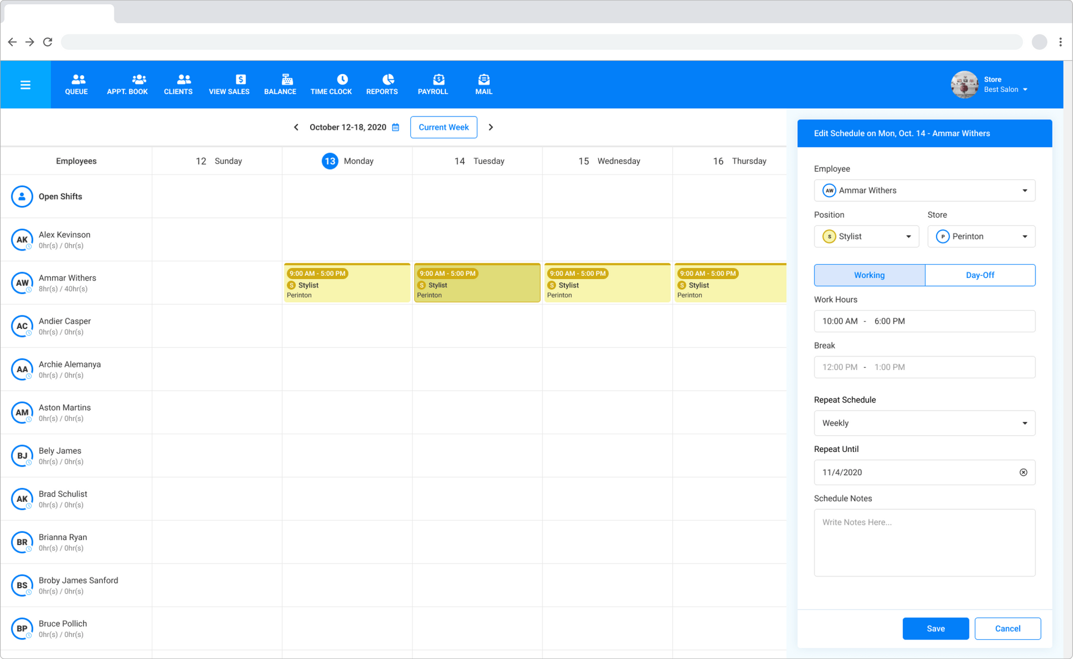Image resolution: width=1073 pixels, height=659 pixels.
Task: Clear the Repeat Until date
Action: pos(1024,472)
